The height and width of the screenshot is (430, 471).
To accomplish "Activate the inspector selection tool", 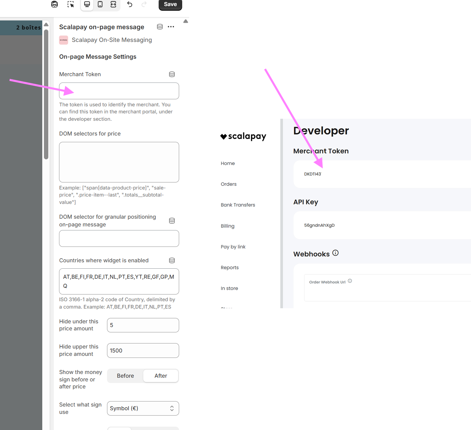I will point(70,4).
